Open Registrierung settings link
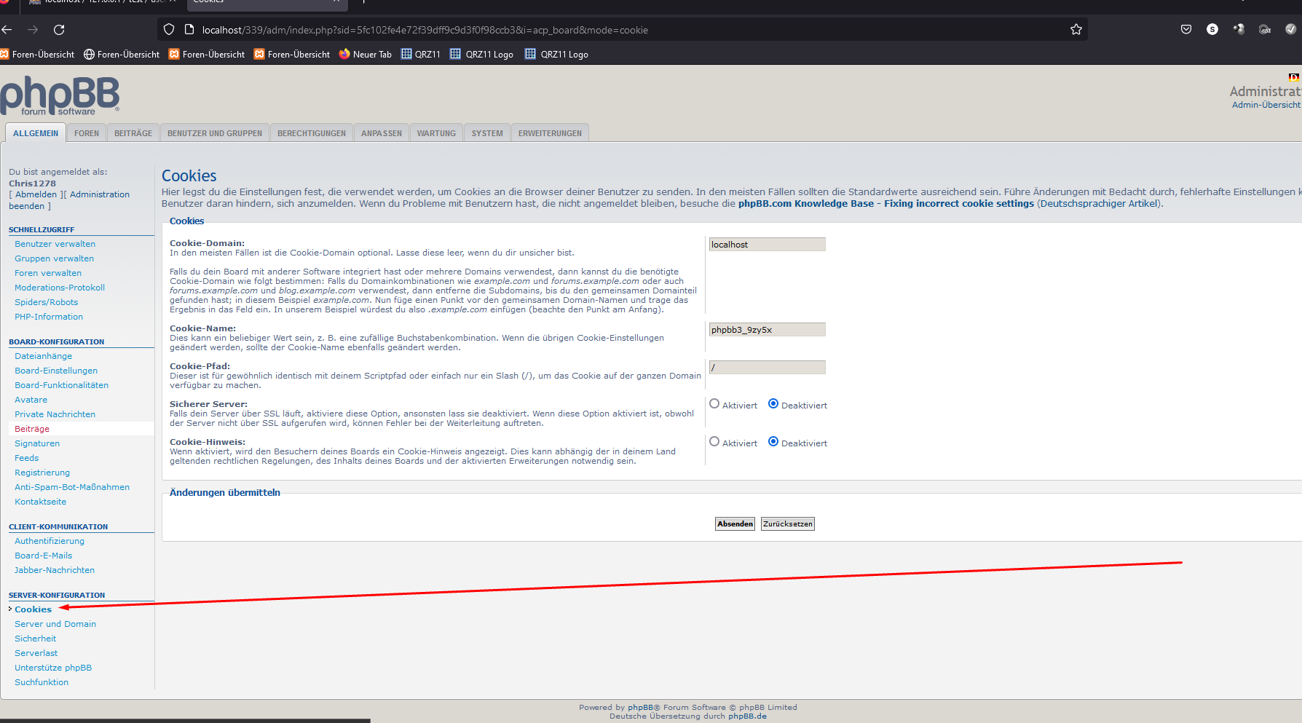 point(42,473)
